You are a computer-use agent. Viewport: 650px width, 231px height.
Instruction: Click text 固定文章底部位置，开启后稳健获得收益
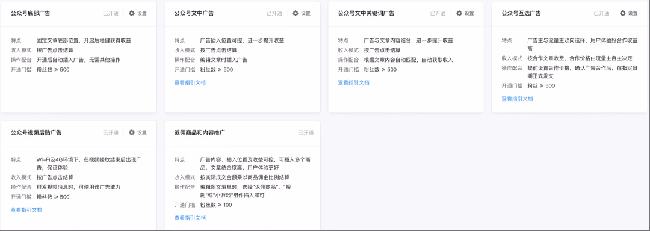[84, 40]
